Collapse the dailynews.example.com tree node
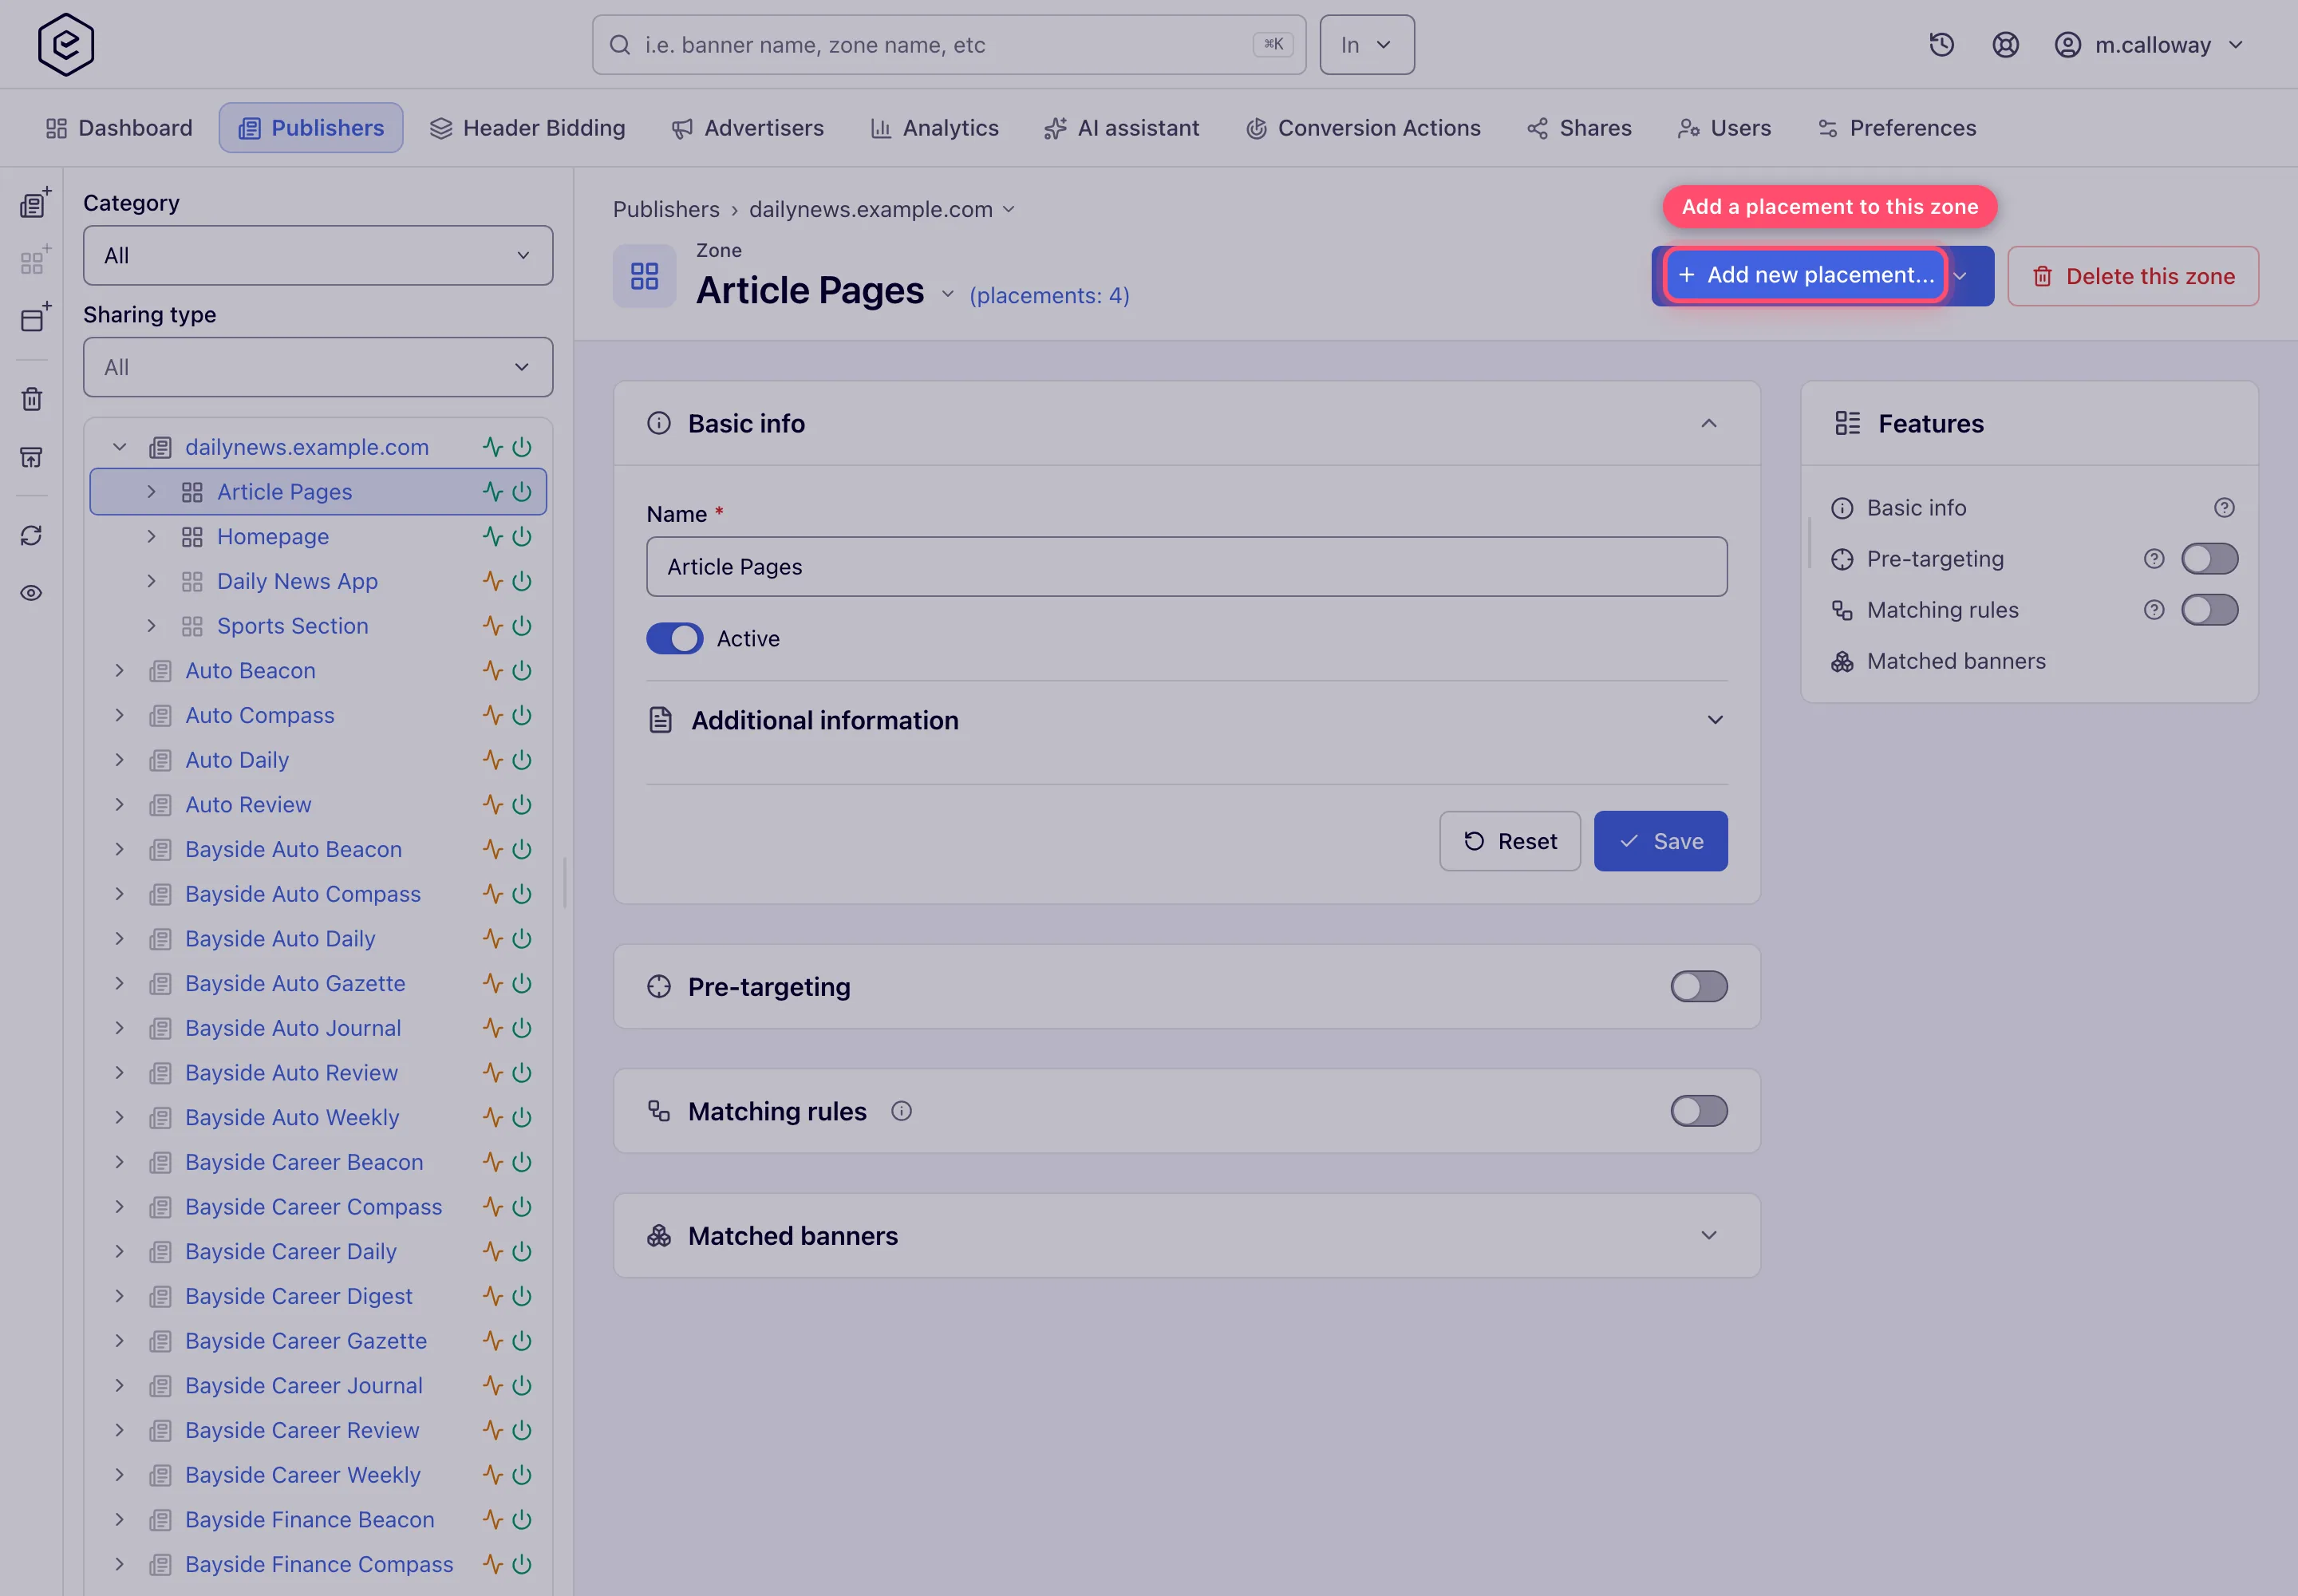 pyautogui.click(x=119, y=447)
